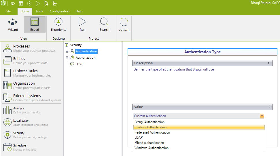Collapse the Description section

(268, 63)
